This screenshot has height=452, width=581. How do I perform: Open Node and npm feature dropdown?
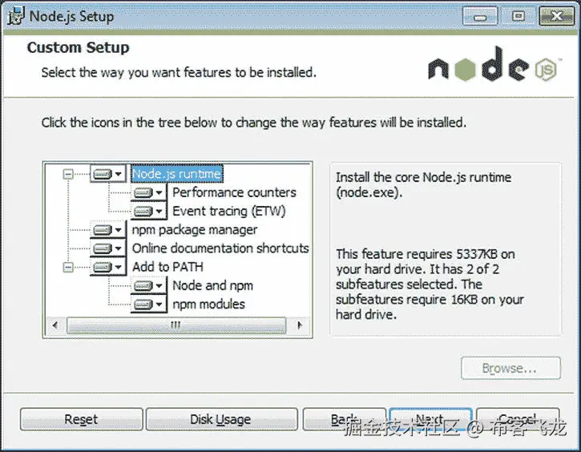pos(148,285)
